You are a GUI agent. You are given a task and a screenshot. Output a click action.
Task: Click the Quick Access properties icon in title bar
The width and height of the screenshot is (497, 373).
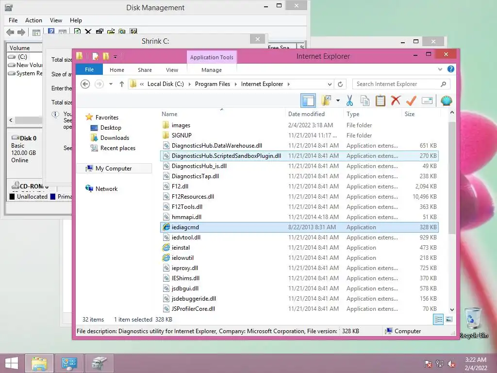[x=95, y=56]
